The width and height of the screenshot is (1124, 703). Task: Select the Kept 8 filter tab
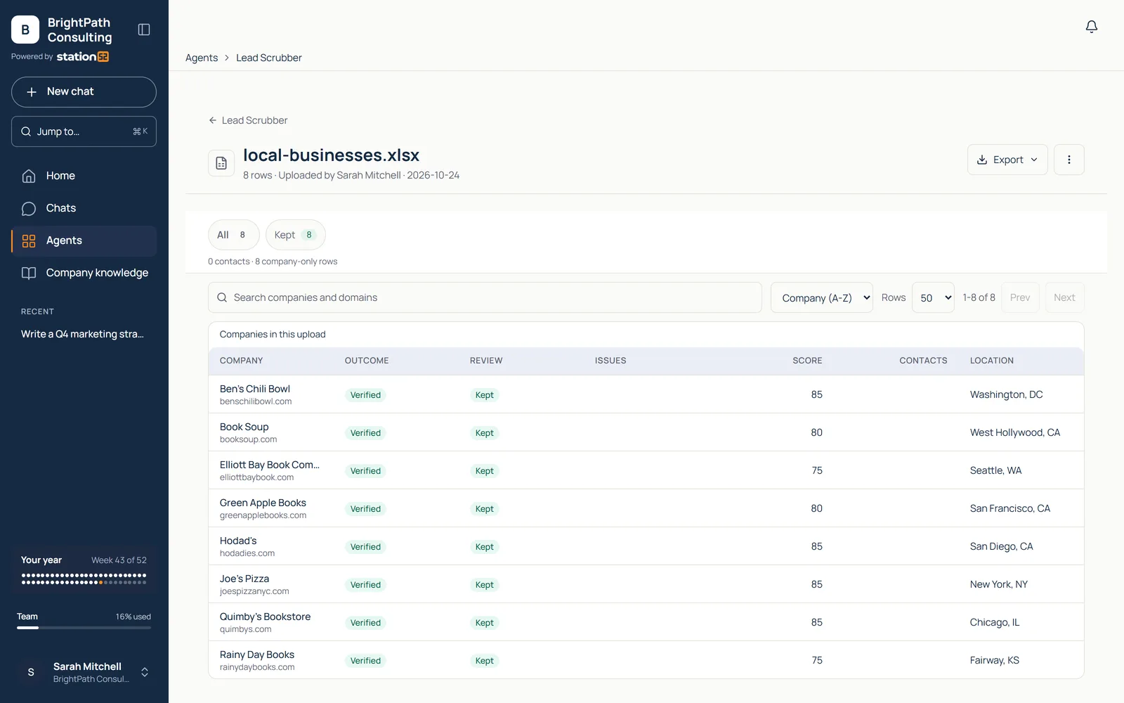[296, 235]
